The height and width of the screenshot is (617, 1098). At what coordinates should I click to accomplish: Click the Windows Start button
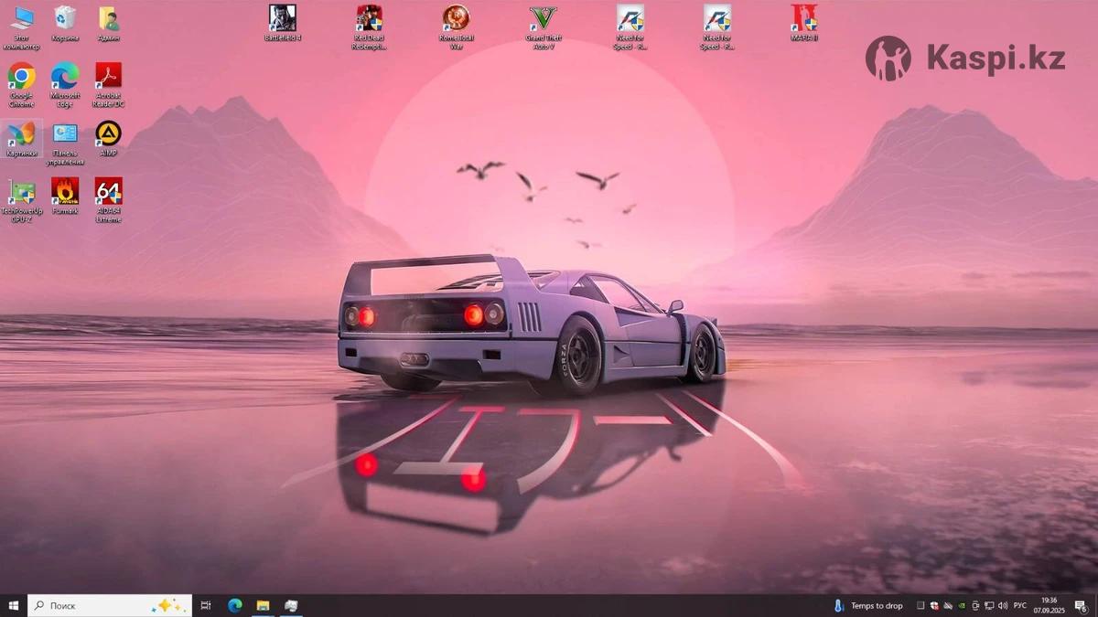click(x=14, y=605)
